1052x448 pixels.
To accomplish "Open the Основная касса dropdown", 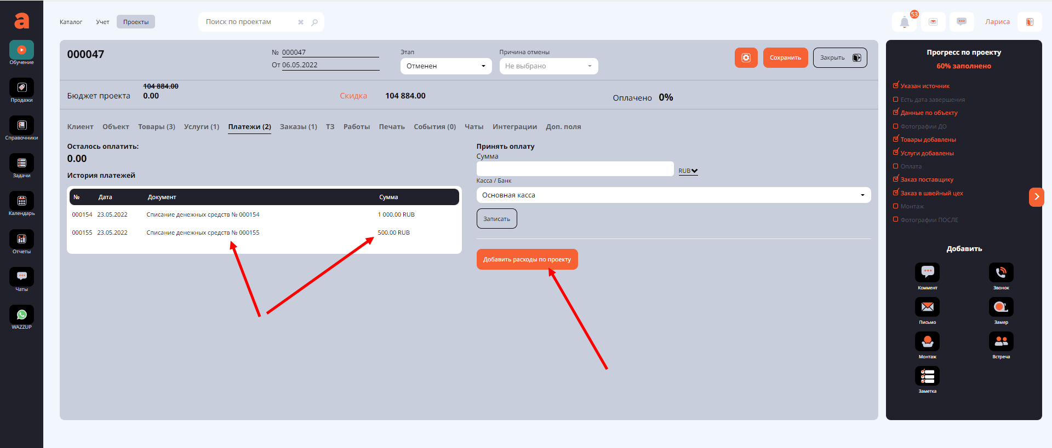I will click(x=673, y=195).
